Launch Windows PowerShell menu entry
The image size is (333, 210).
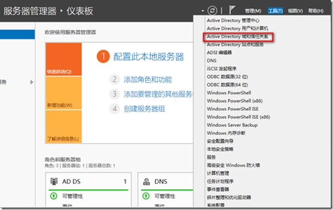coord(229,93)
